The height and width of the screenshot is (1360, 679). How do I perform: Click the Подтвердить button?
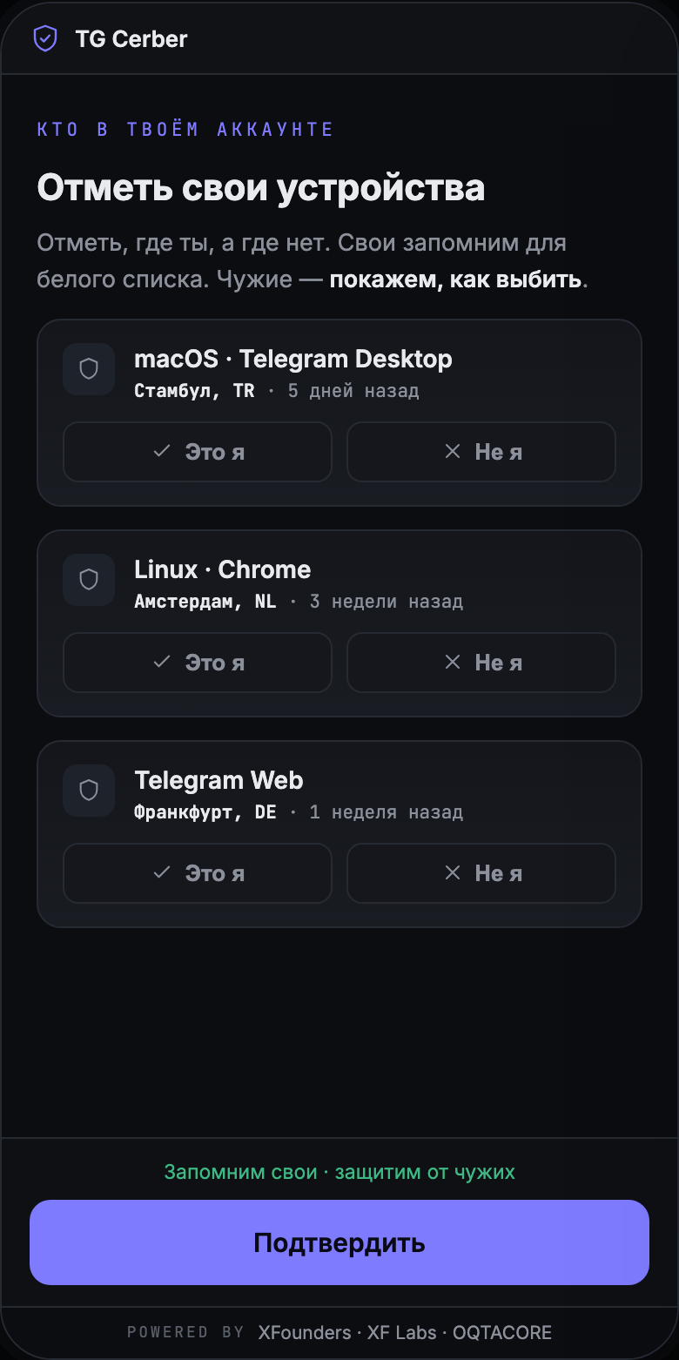click(339, 1242)
